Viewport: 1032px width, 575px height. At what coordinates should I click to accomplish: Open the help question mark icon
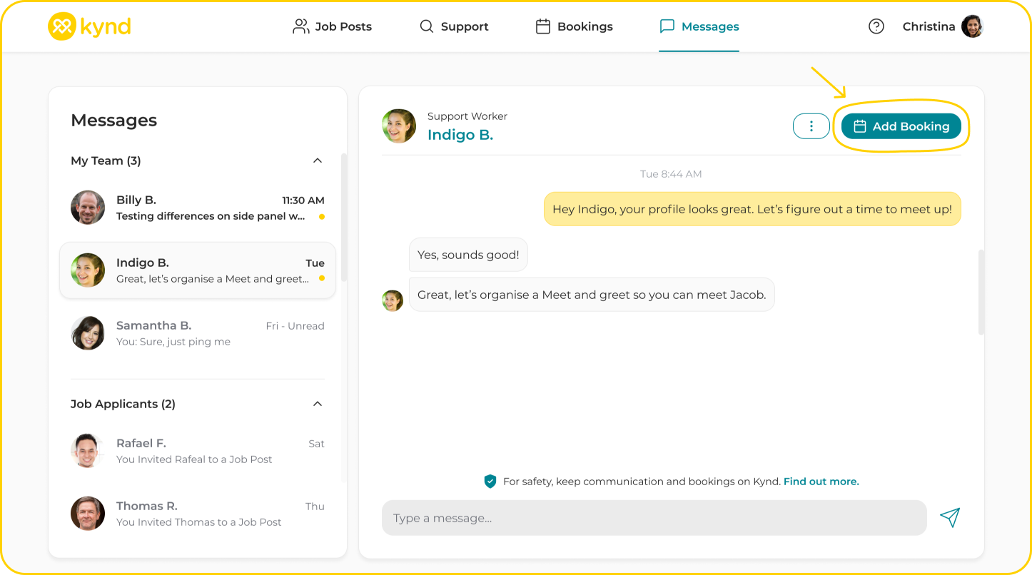pyautogui.click(x=876, y=26)
